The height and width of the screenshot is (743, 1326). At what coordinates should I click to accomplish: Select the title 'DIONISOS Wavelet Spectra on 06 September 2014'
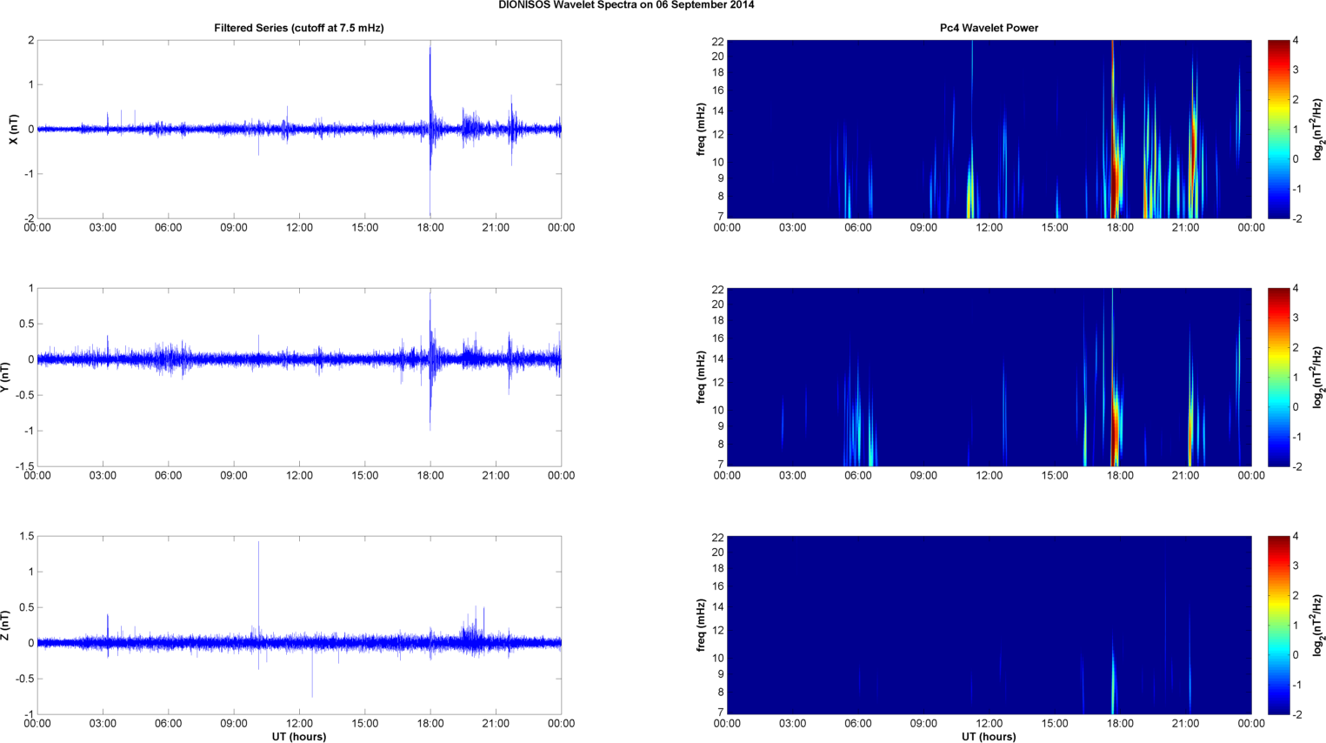(x=626, y=5)
